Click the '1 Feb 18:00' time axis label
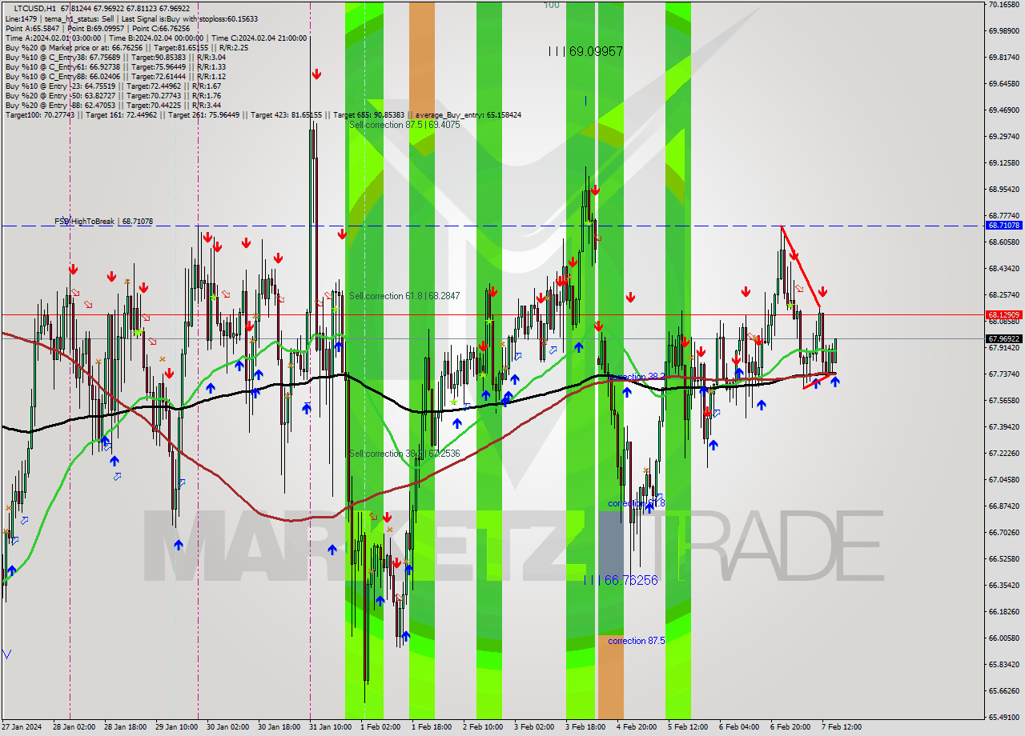Screen dimensions: 1025x736 coord(432,727)
